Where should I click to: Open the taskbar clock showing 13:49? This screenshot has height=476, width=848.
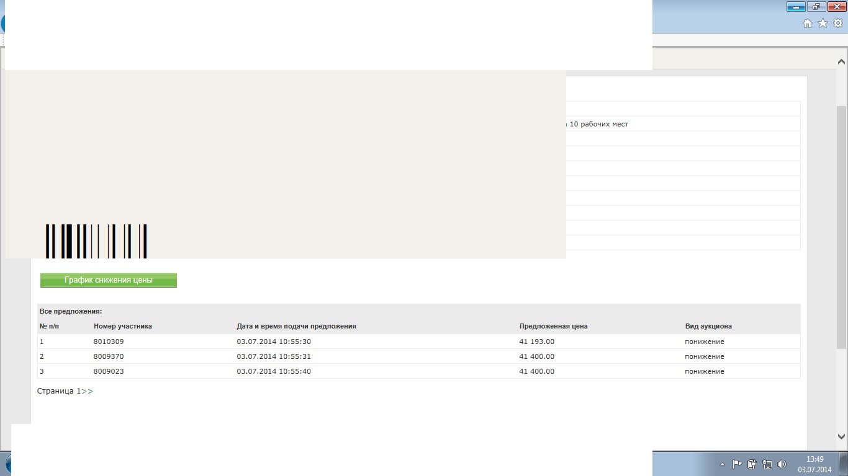(814, 464)
